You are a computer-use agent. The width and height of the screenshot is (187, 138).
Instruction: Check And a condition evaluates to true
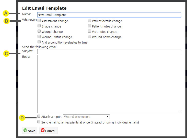click(39, 42)
